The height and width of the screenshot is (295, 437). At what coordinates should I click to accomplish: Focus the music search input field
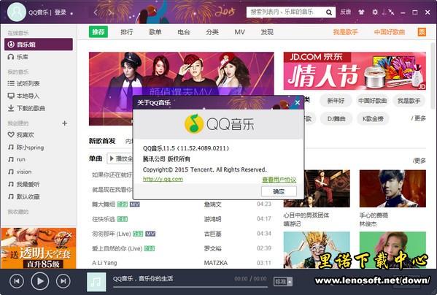286,12
